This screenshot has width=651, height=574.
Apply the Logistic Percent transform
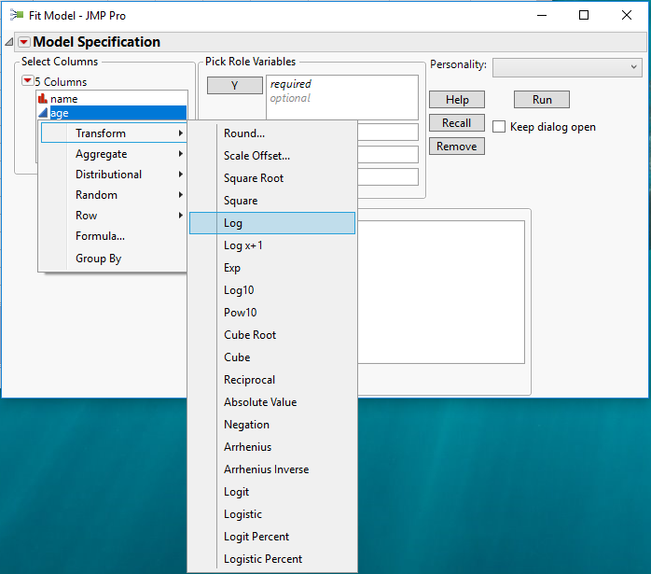pyautogui.click(x=272, y=559)
